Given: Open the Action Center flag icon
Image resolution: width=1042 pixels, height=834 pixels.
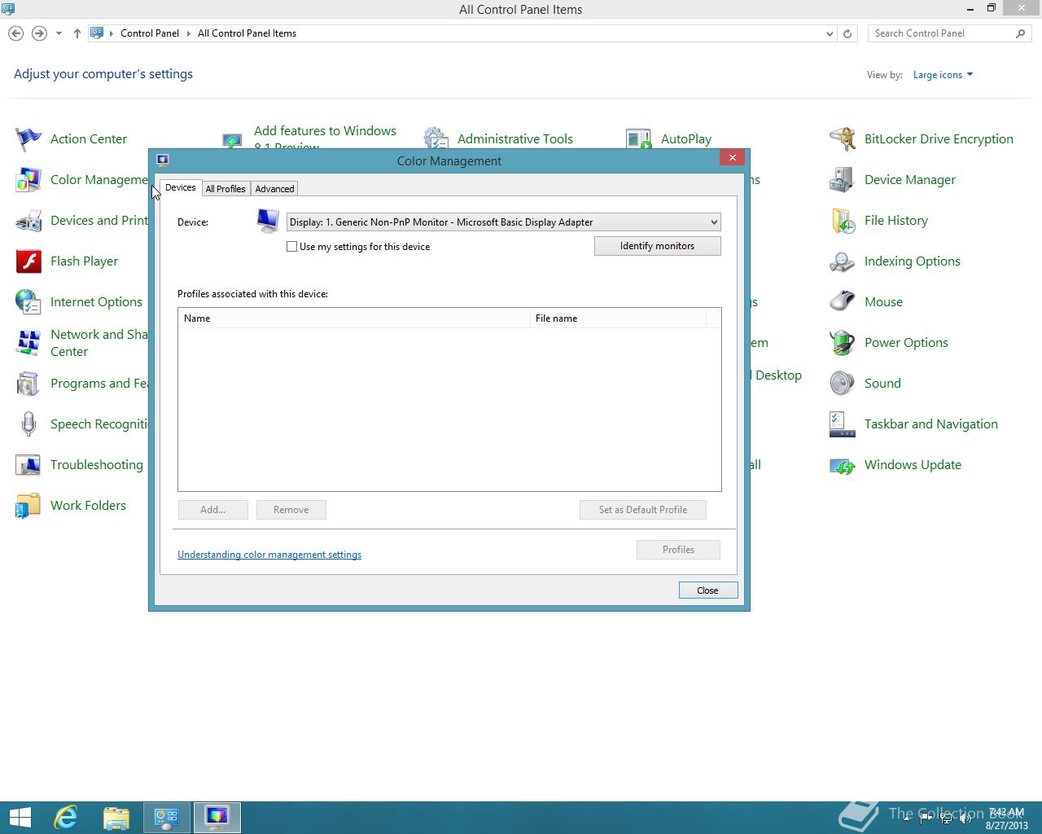Looking at the screenshot, I should click(28, 139).
